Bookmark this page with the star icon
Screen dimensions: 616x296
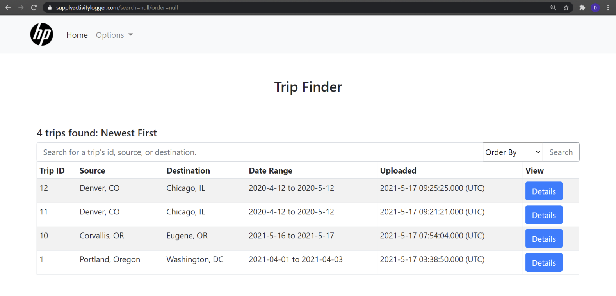566,7
